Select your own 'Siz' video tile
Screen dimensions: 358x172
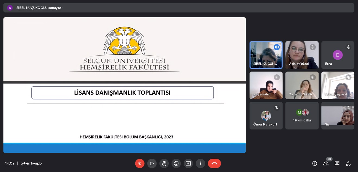coord(338,115)
